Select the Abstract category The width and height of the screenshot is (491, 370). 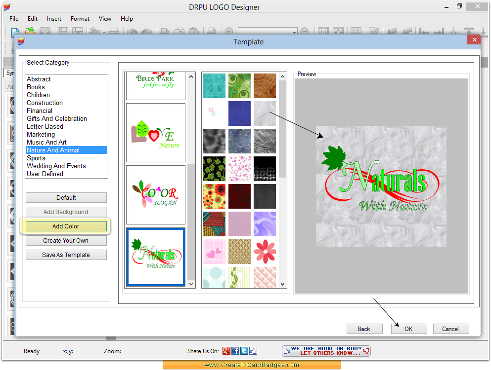point(66,79)
